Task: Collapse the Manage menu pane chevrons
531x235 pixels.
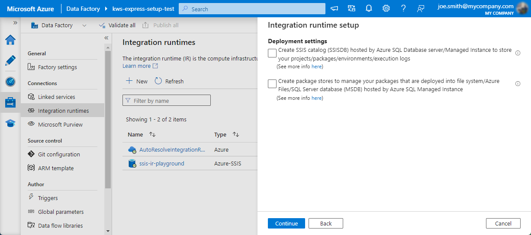Action: click(x=106, y=38)
